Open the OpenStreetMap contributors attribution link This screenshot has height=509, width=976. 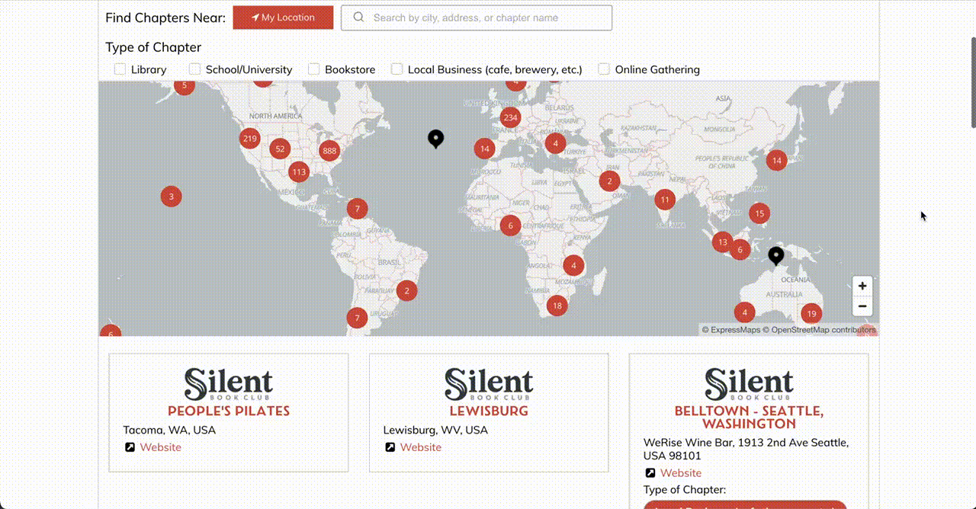click(823, 330)
